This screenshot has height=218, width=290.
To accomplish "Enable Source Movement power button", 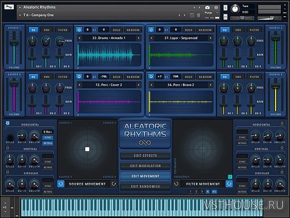I will (x=61, y=184).
